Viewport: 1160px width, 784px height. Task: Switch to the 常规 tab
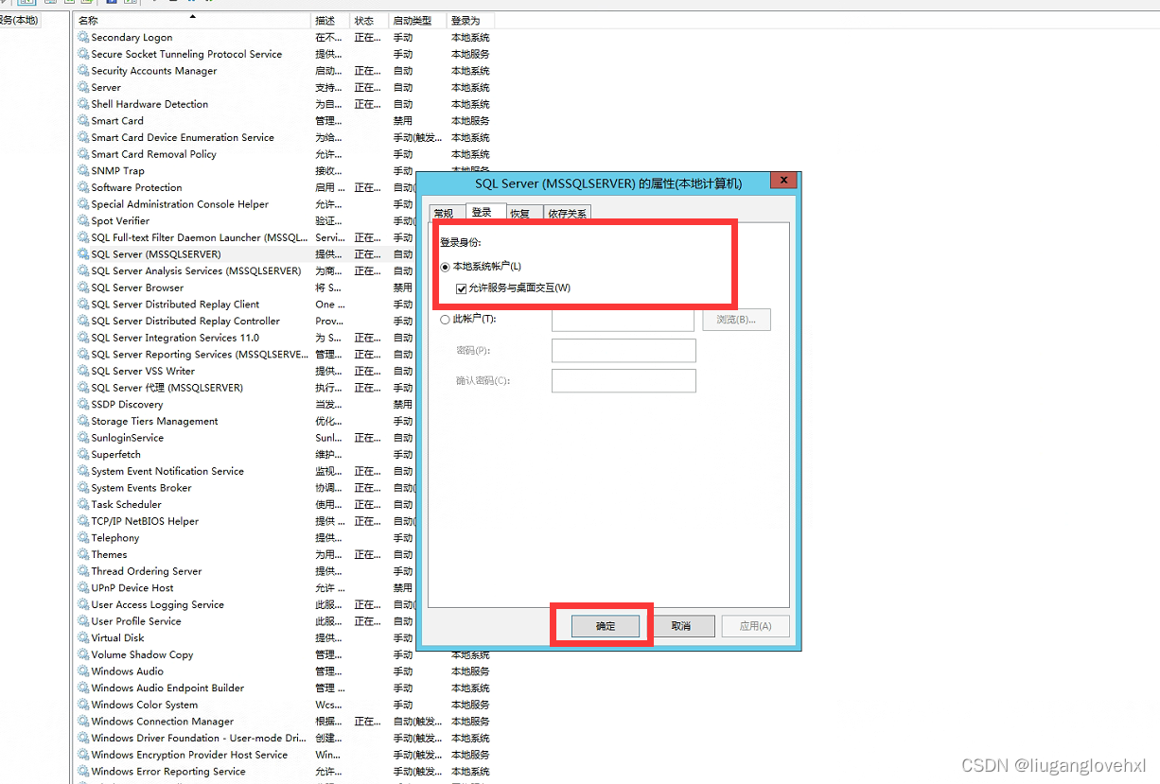pyautogui.click(x=443, y=212)
